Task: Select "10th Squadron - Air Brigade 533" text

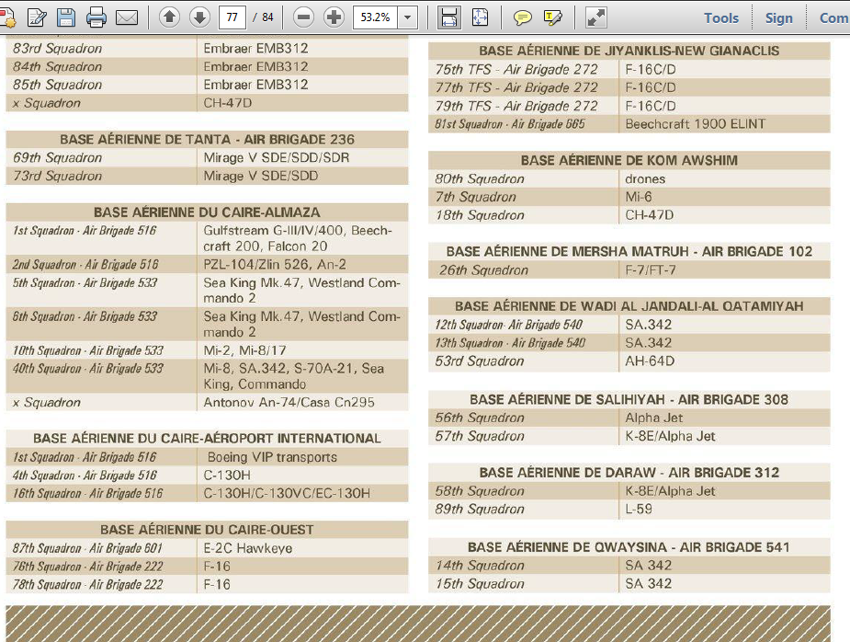Action: [88, 350]
